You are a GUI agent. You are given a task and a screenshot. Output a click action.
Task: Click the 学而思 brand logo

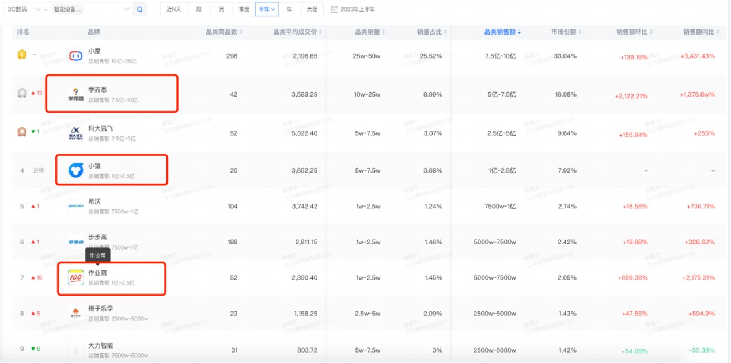click(75, 94)
